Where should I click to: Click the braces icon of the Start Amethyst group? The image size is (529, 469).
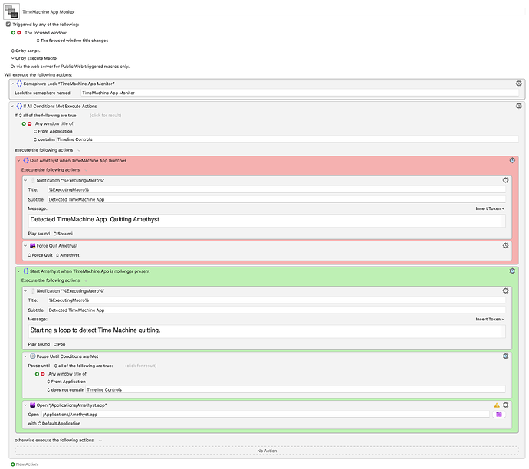point(25,271)
